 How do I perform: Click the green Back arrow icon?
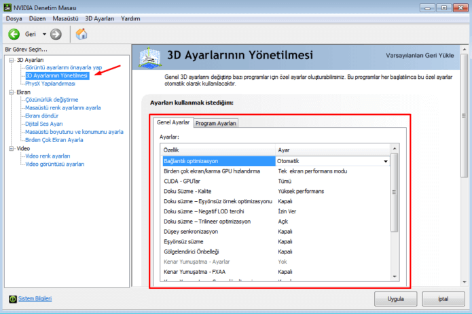[14, 35]
